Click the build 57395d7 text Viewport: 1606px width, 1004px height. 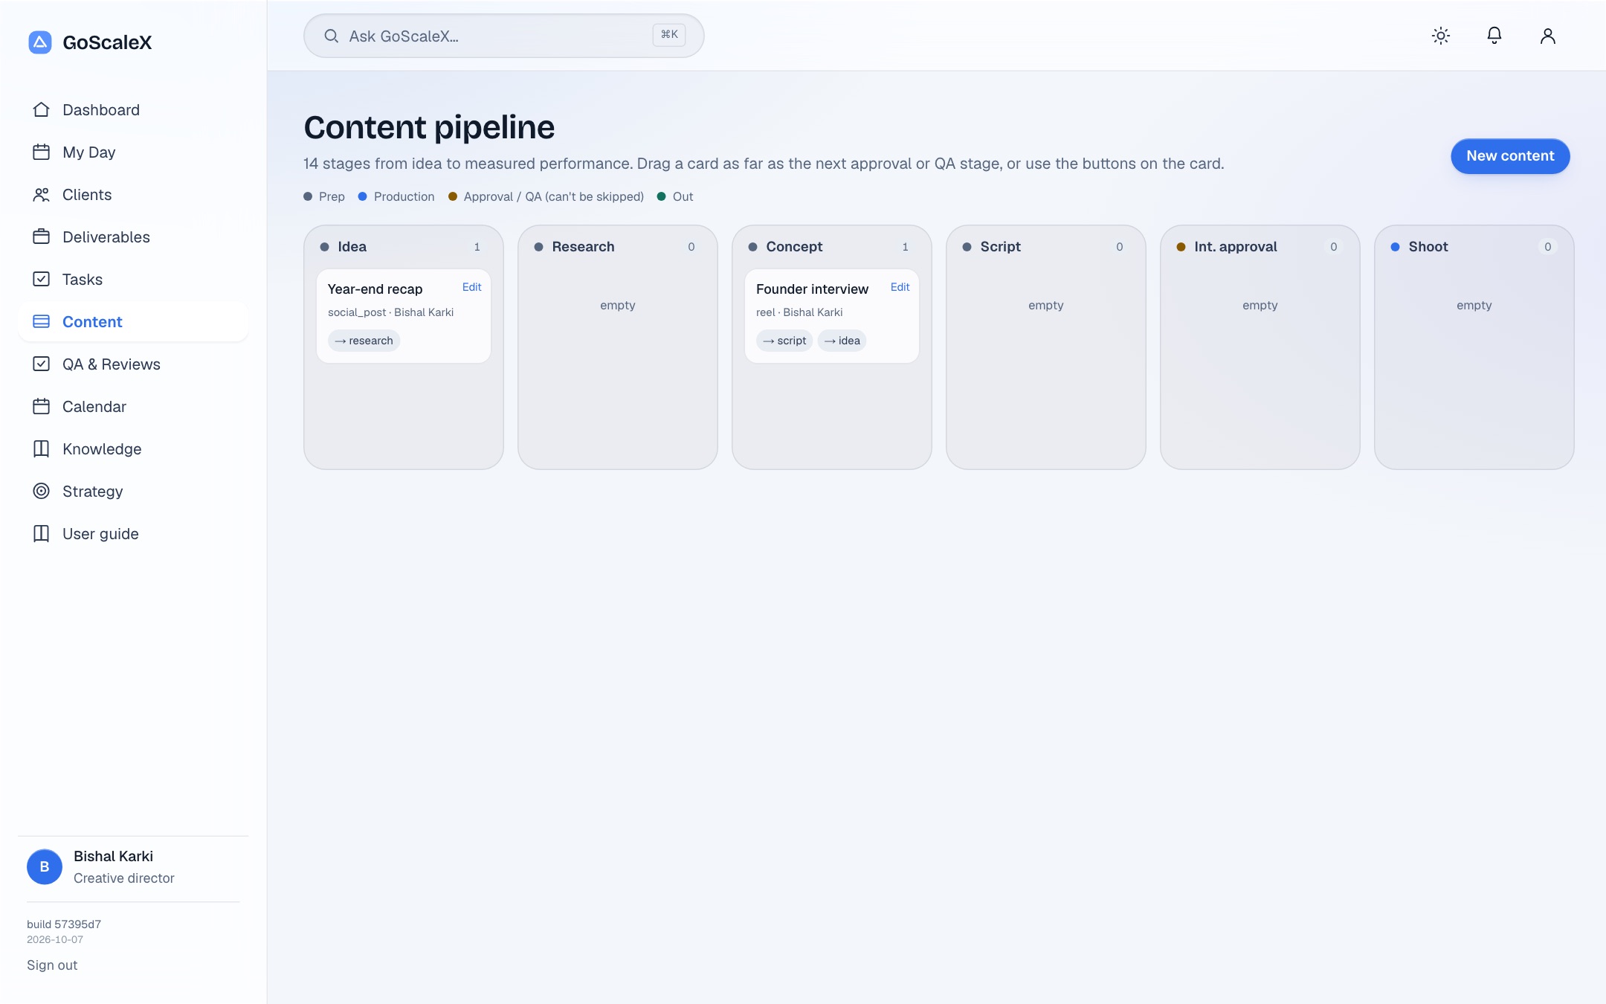(x=64, y=924)
